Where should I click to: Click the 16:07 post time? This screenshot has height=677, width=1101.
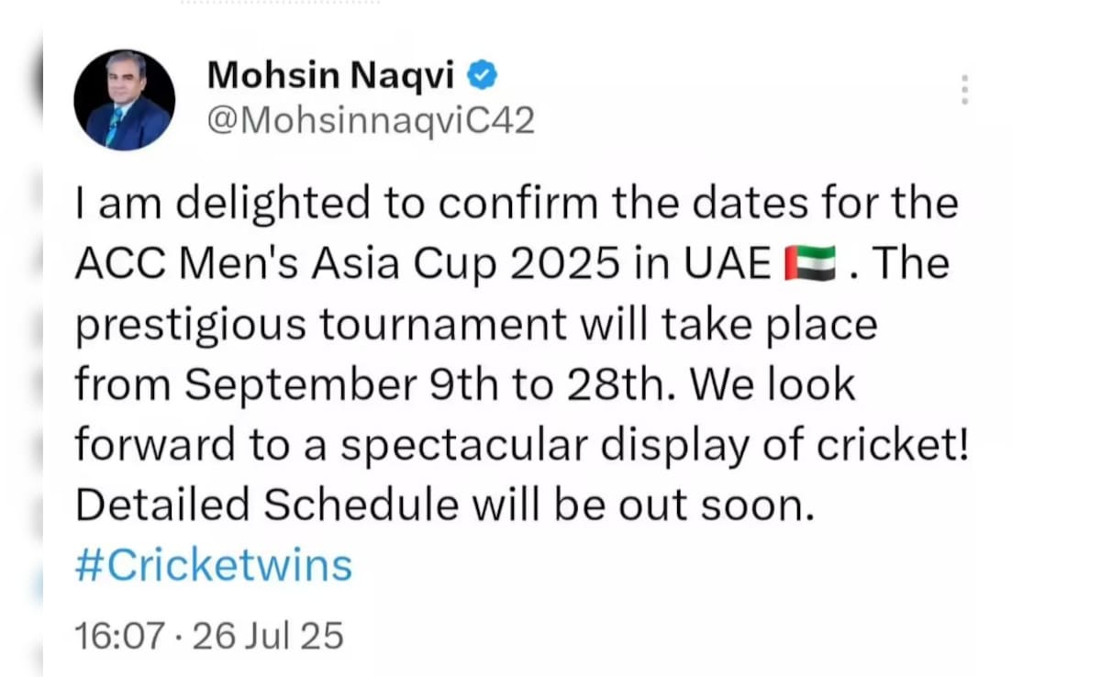(x=120, y=635)
